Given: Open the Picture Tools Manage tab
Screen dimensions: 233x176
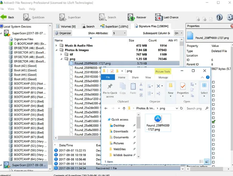Looking at the screenshot, I should click(x=163, y=77).
